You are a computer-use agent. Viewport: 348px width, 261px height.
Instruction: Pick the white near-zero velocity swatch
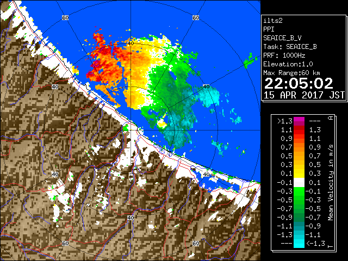click(299, 183)
